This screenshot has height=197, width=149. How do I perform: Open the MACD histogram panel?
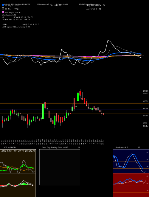point(18,185)
